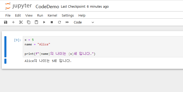Open the File menu
Screen dimensions: 183x92
click(8, 16)
